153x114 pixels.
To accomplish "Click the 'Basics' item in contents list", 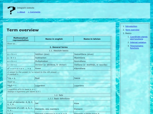I will [x=128, y=33].
